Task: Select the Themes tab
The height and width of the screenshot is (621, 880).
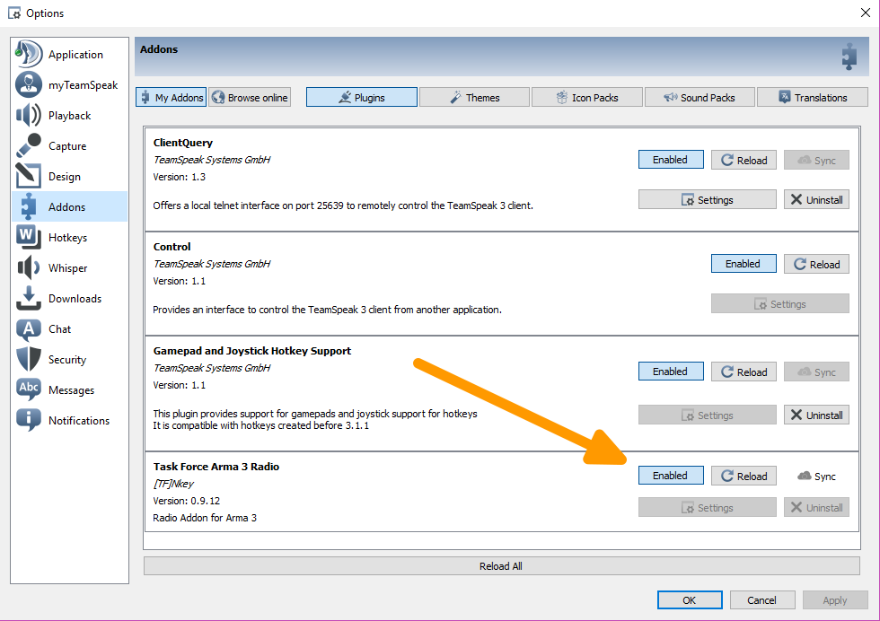Action: (474, 98)
